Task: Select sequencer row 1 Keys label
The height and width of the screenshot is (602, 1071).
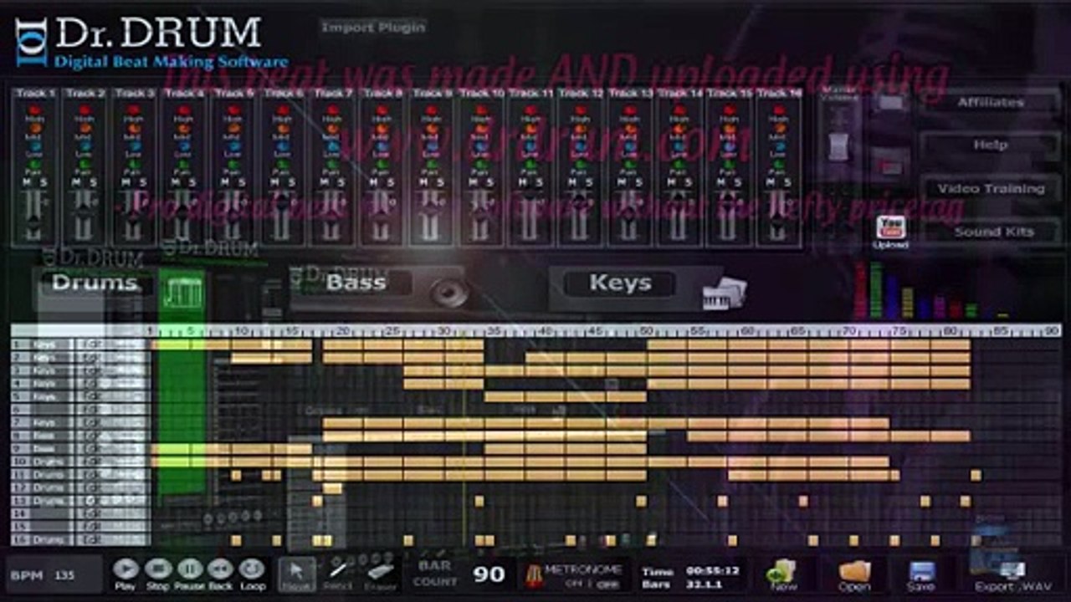Action: tap(44, 344)
